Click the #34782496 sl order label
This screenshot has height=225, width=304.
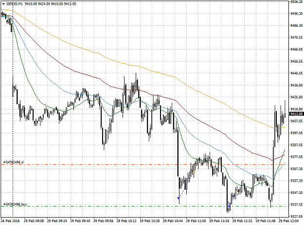(14, 162)
